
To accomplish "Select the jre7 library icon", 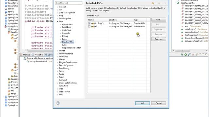I will click(92, 27).
